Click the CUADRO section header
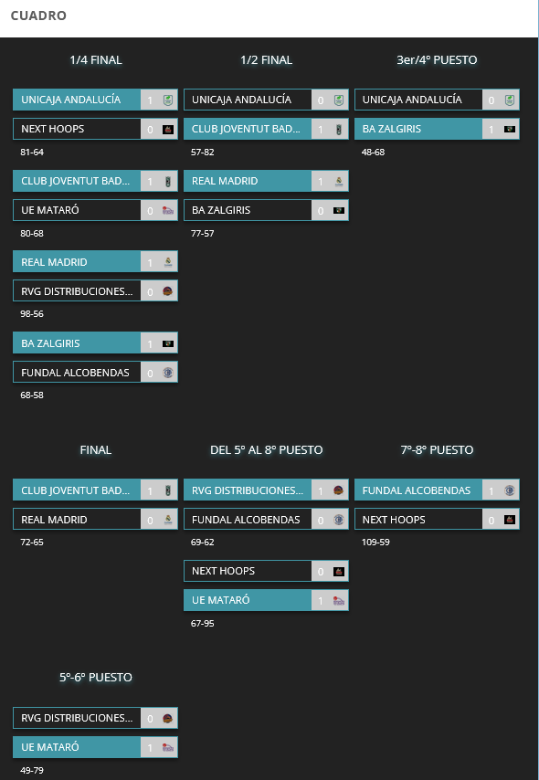This screenshot has width=539, height=780. pos(38,16)
